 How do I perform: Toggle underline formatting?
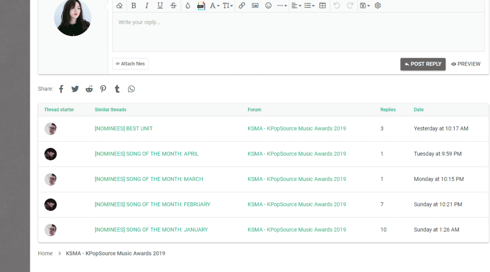tap(160, 6)
